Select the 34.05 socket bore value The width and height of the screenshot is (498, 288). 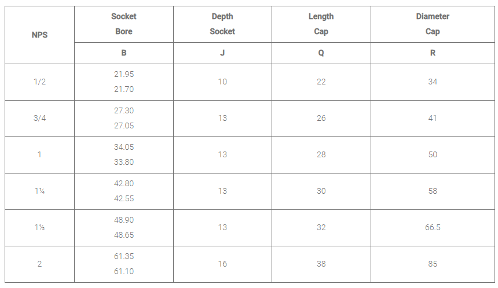coord(124,147)
